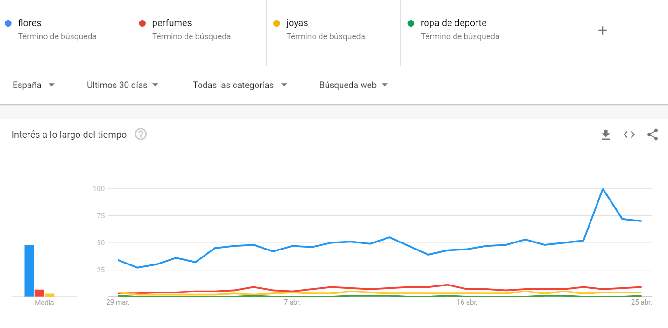
Task: Open the España region dropdown
Action: tap(34, 85)
